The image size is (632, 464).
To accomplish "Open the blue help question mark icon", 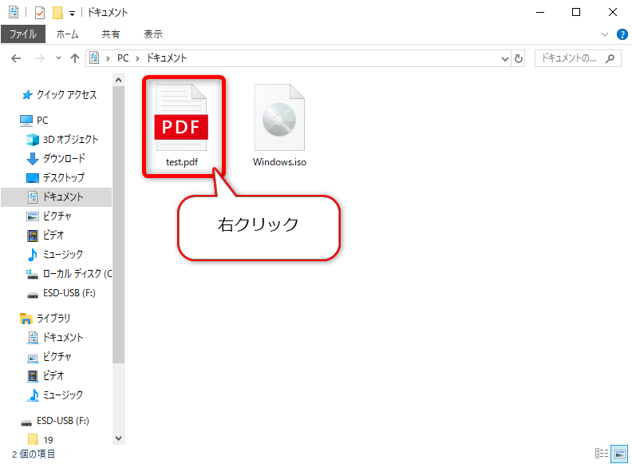I will tap(622, 34).
